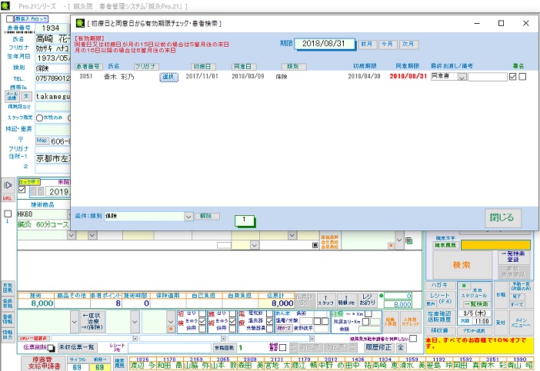This screenshot has width=540, height=371.
Task: Click the 一覧検索登録 button
Action: click(x=513, y=257)
